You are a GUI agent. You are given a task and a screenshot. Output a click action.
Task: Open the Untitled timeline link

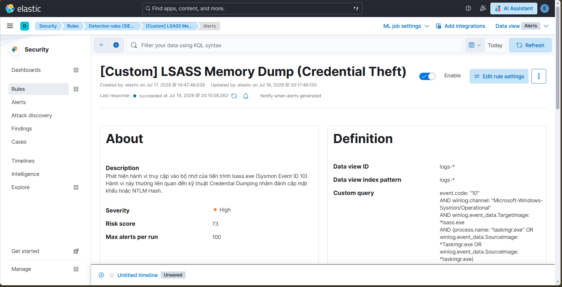(137, 275)
